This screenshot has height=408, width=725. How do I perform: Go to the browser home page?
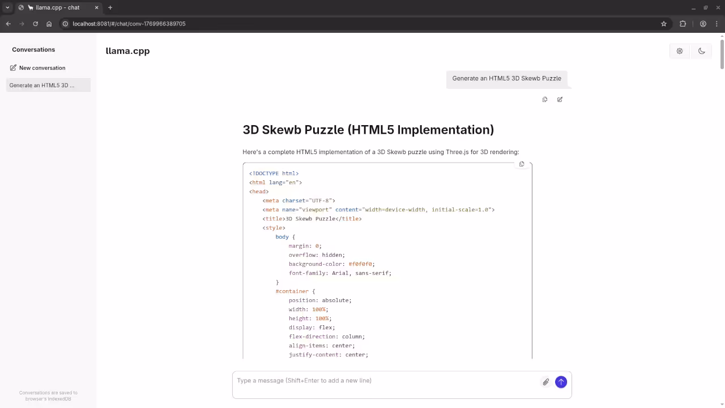tap(49, 24)
